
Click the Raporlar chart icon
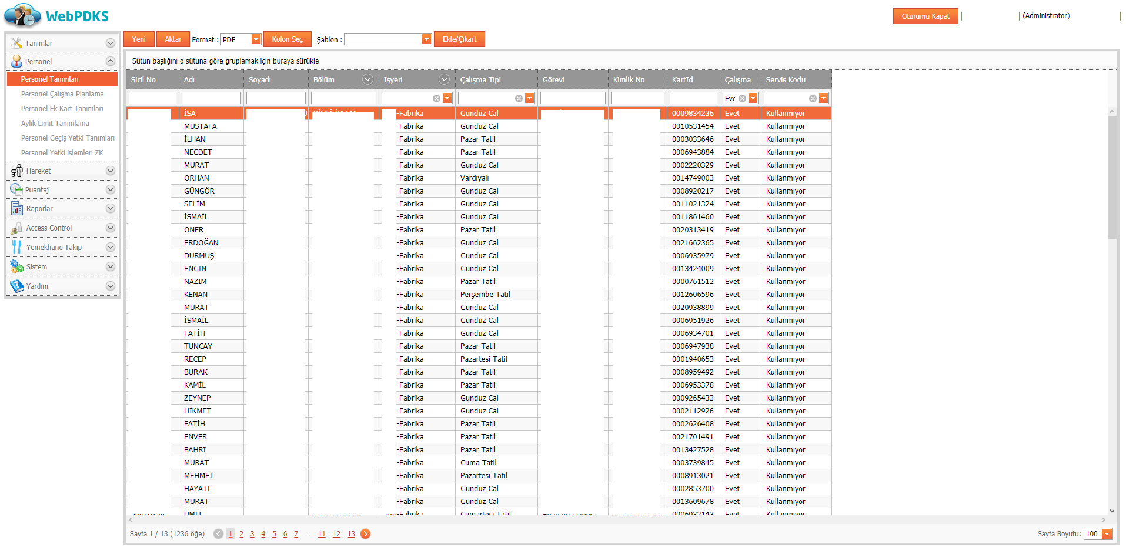click(16, 209)
